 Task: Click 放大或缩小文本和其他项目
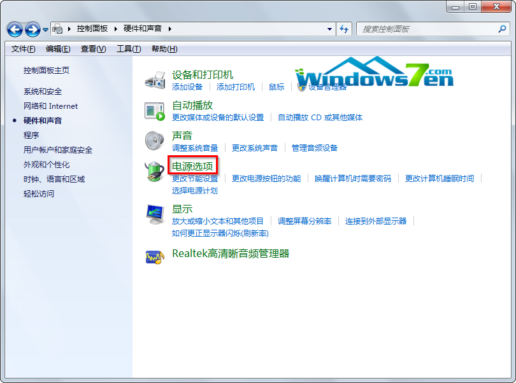(217, 221)
